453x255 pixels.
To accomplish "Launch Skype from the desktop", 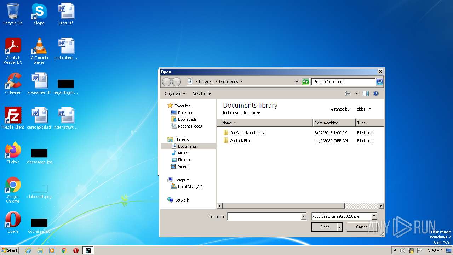I will (x=39, y=14).
